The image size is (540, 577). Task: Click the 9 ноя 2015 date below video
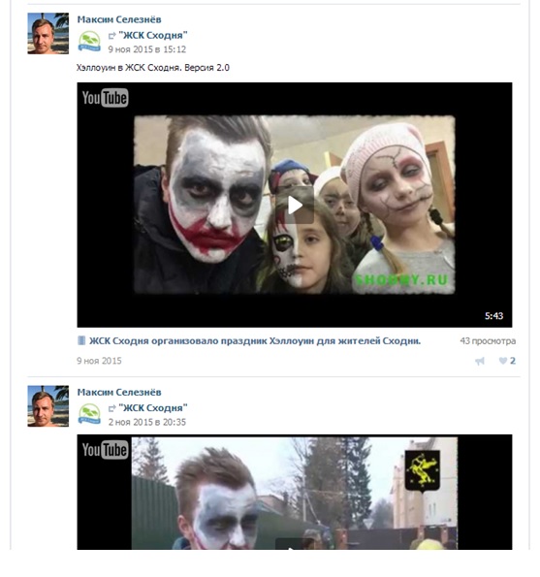(x=99, y=361)
